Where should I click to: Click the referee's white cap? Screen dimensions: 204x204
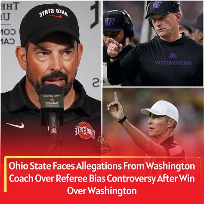pos(161,110)
